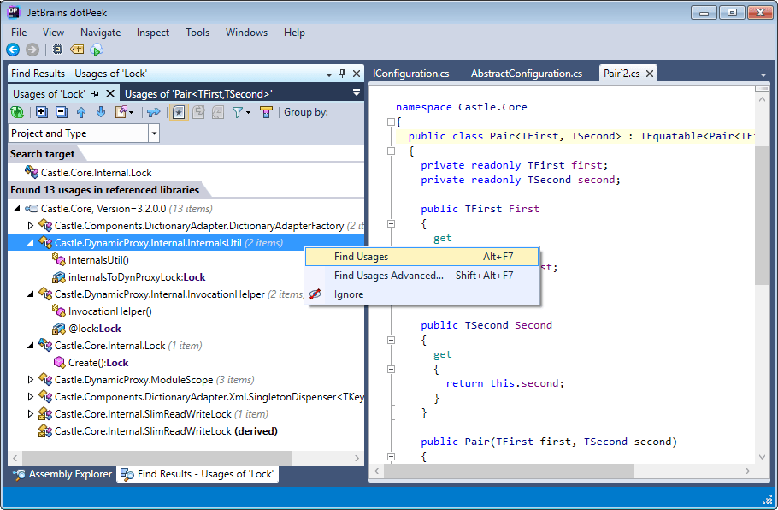
Task: Open the Project and Type grouping dropdown
Action: (154, 133)
